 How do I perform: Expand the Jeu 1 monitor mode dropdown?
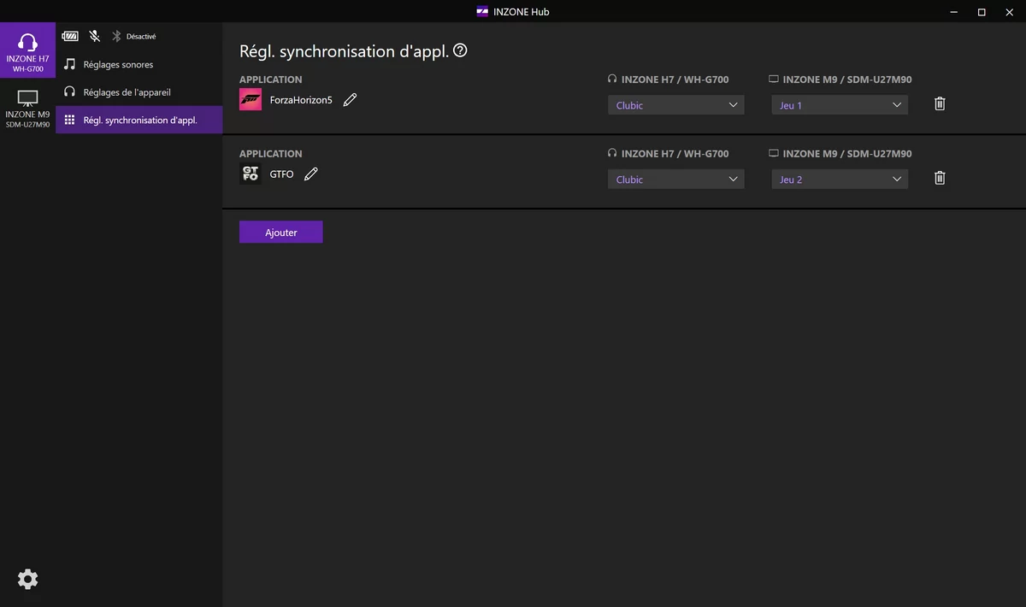pos(840,105)
